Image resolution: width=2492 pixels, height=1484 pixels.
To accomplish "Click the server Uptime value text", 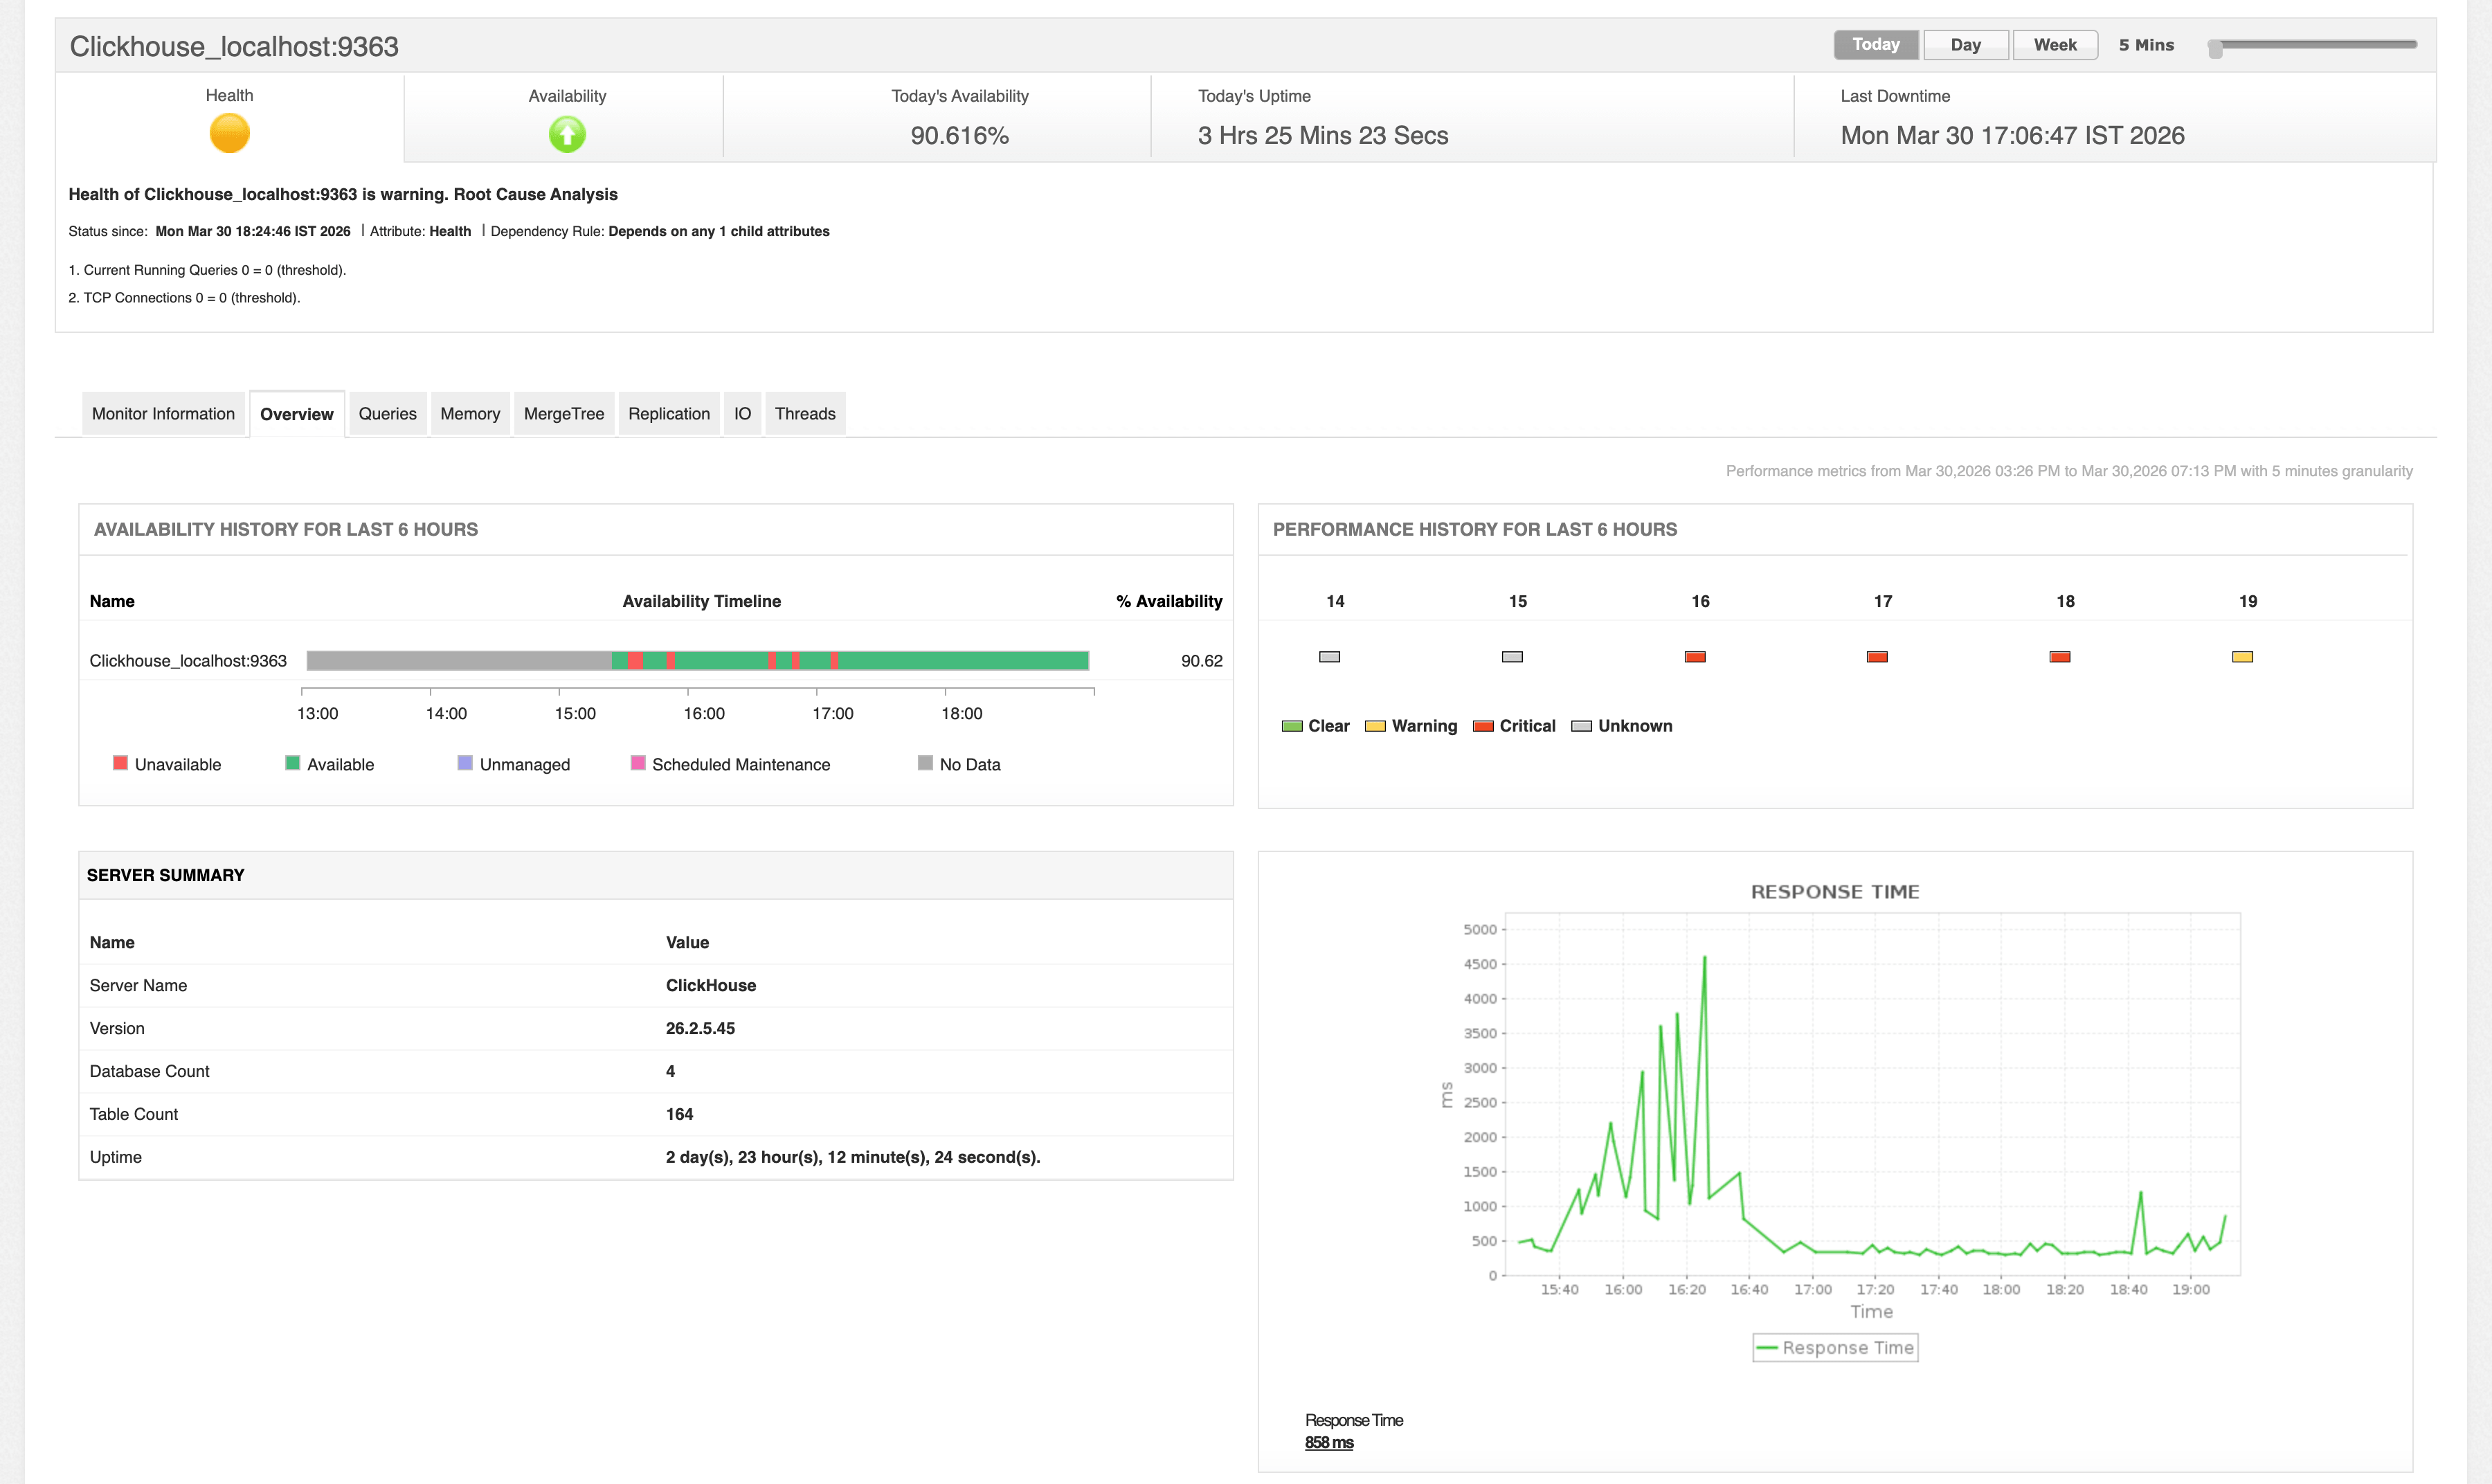I will tap(853, 1157).
